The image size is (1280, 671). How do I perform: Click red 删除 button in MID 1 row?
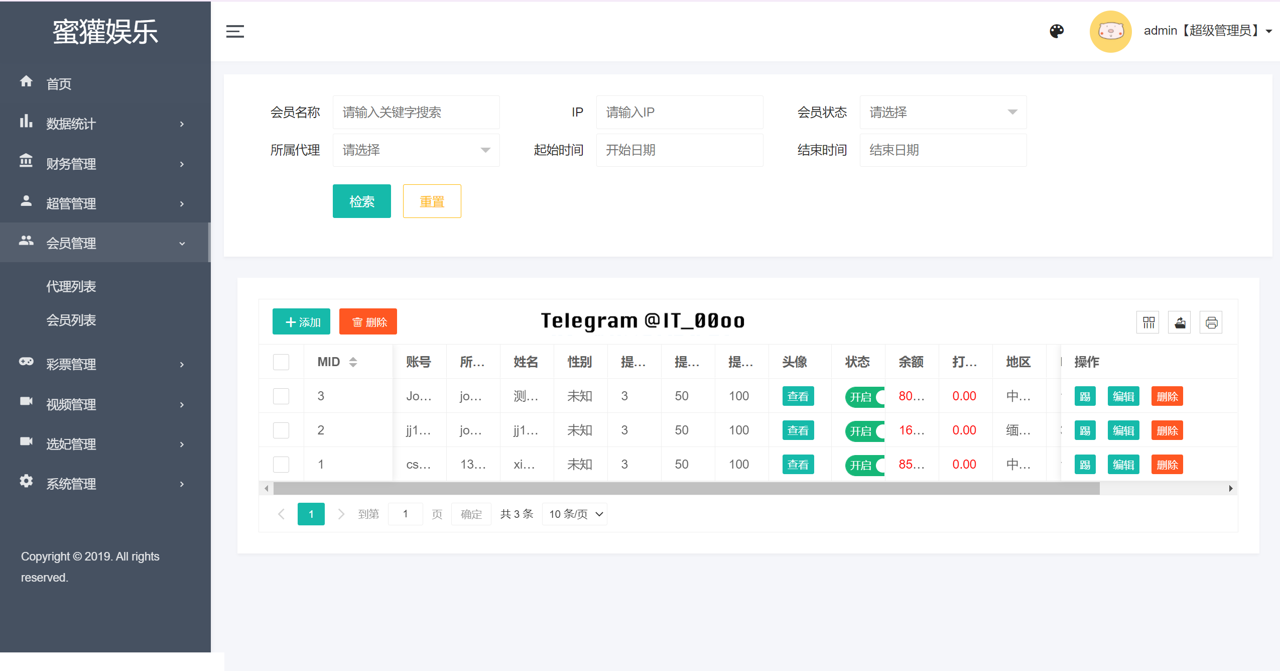[1167, 464]
